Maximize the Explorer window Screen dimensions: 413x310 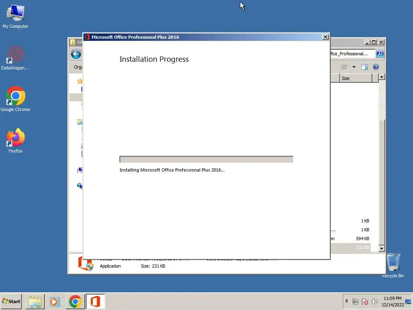[374, 42]
